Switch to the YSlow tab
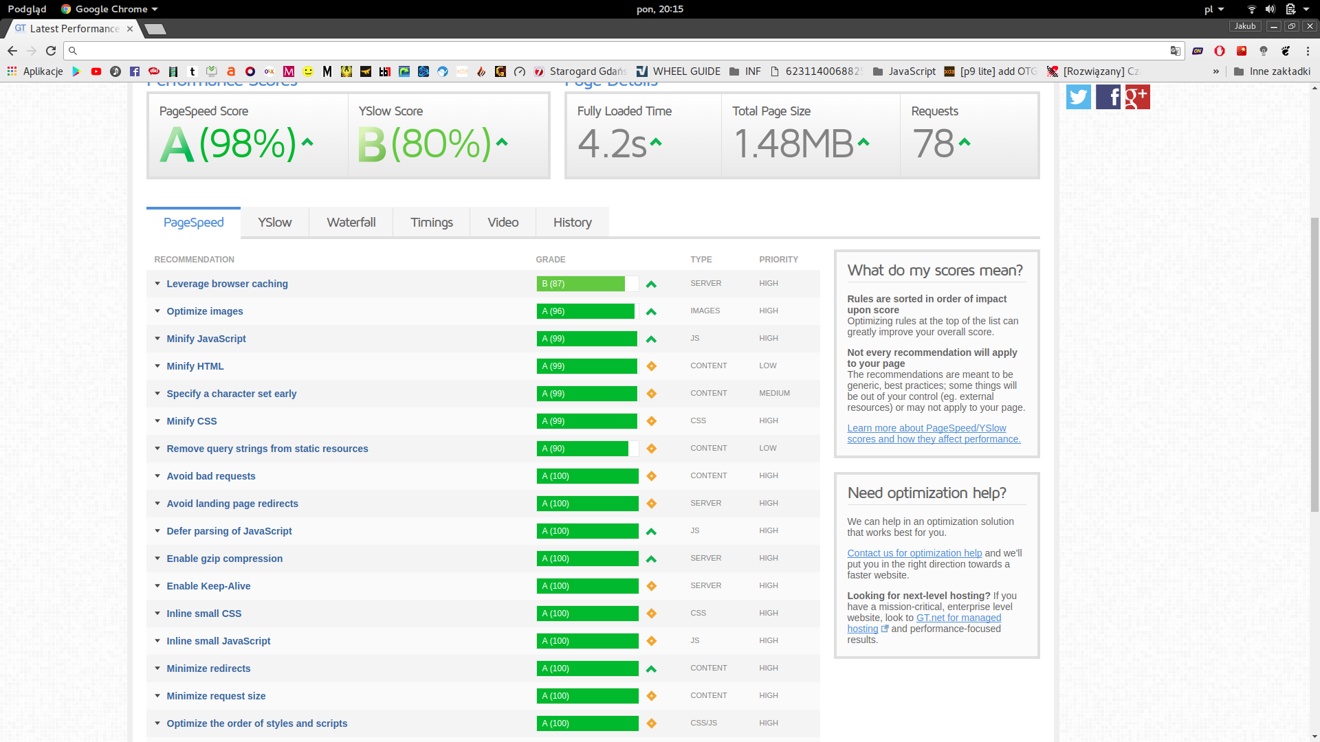The image size is (1320, 742). (274, 223)
